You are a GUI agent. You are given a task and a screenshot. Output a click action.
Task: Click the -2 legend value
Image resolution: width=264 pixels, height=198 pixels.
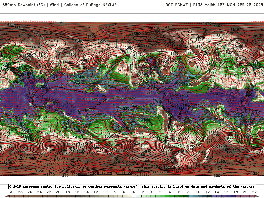click(x=142, y=192)
